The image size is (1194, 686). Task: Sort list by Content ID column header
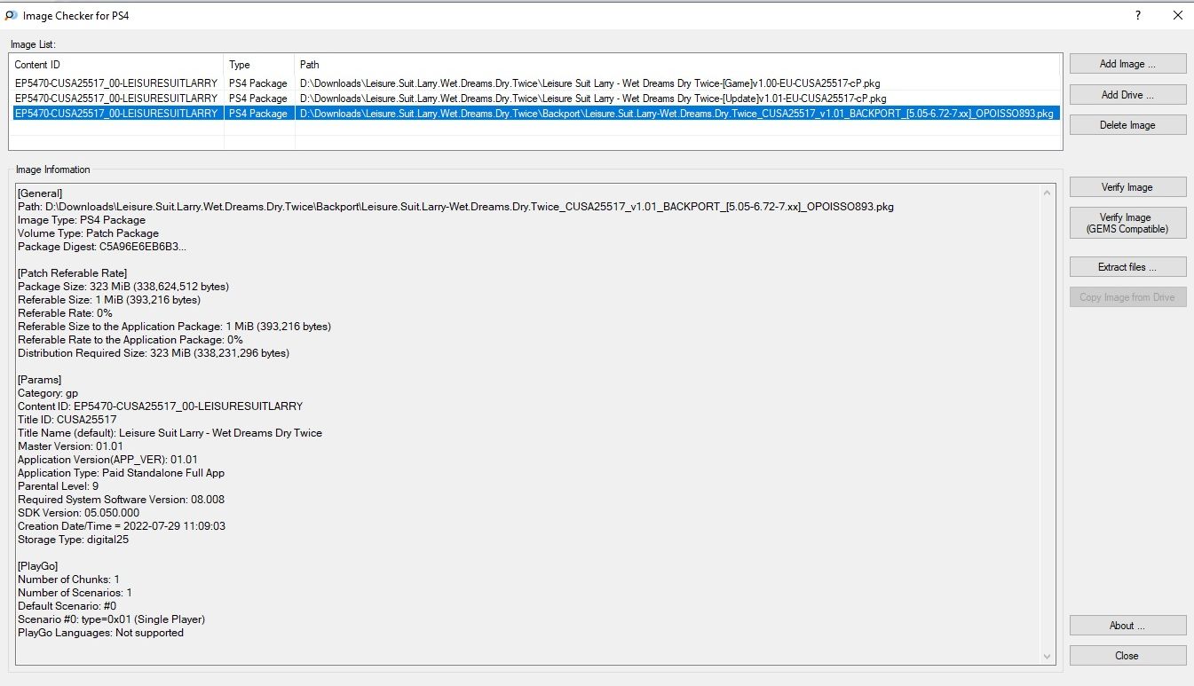[x=116, y=65]
